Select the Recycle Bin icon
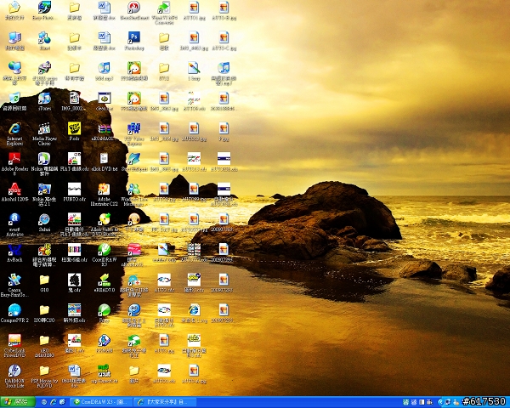The width and height of the screenshot is (510, 408). (14, 99)
